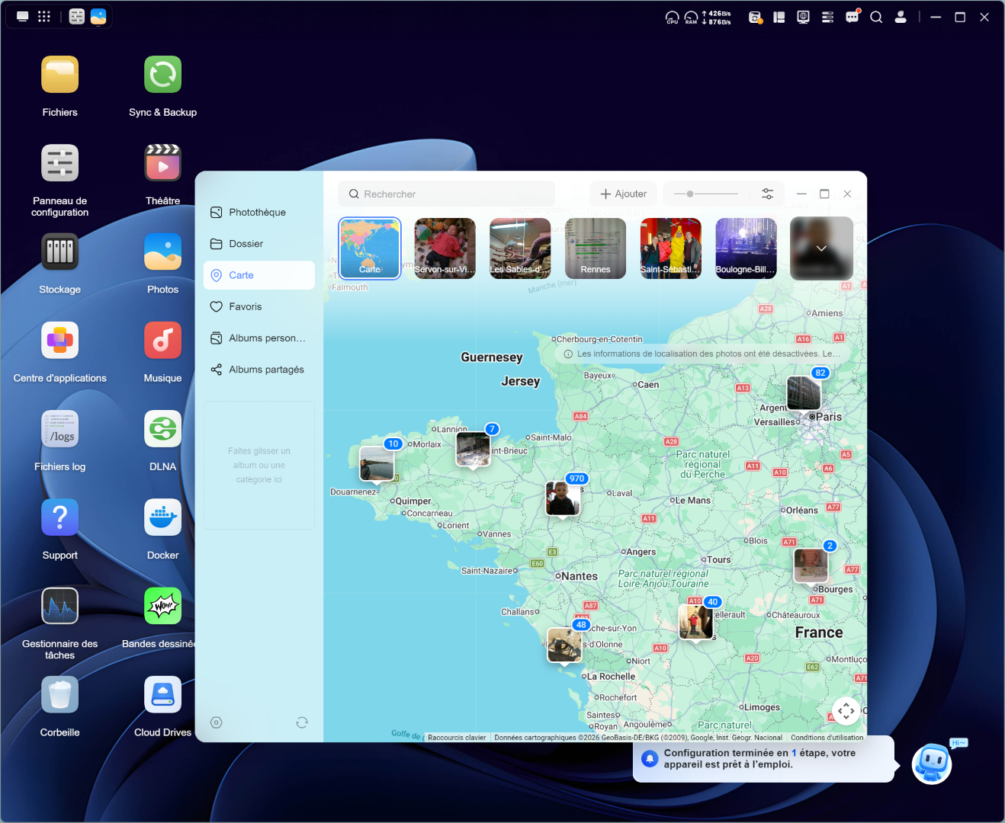Open Albums partagés in the sidebar
Image resolution: width=1005 pixels, height=823 pixels.
click(259, 370)
